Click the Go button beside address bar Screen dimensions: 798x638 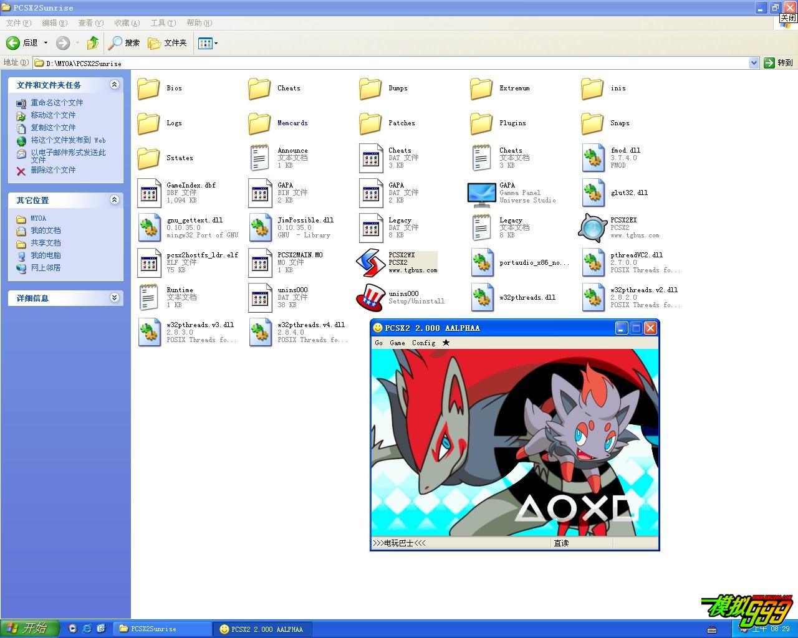pos(778,63)
